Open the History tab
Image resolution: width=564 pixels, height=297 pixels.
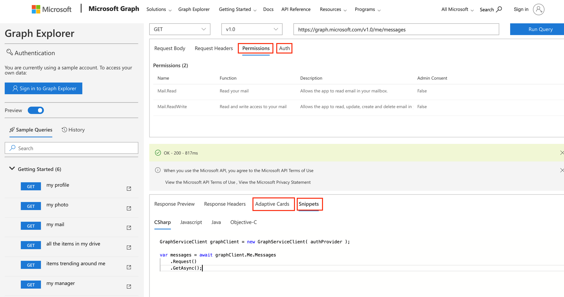click(x=73, y=130)
